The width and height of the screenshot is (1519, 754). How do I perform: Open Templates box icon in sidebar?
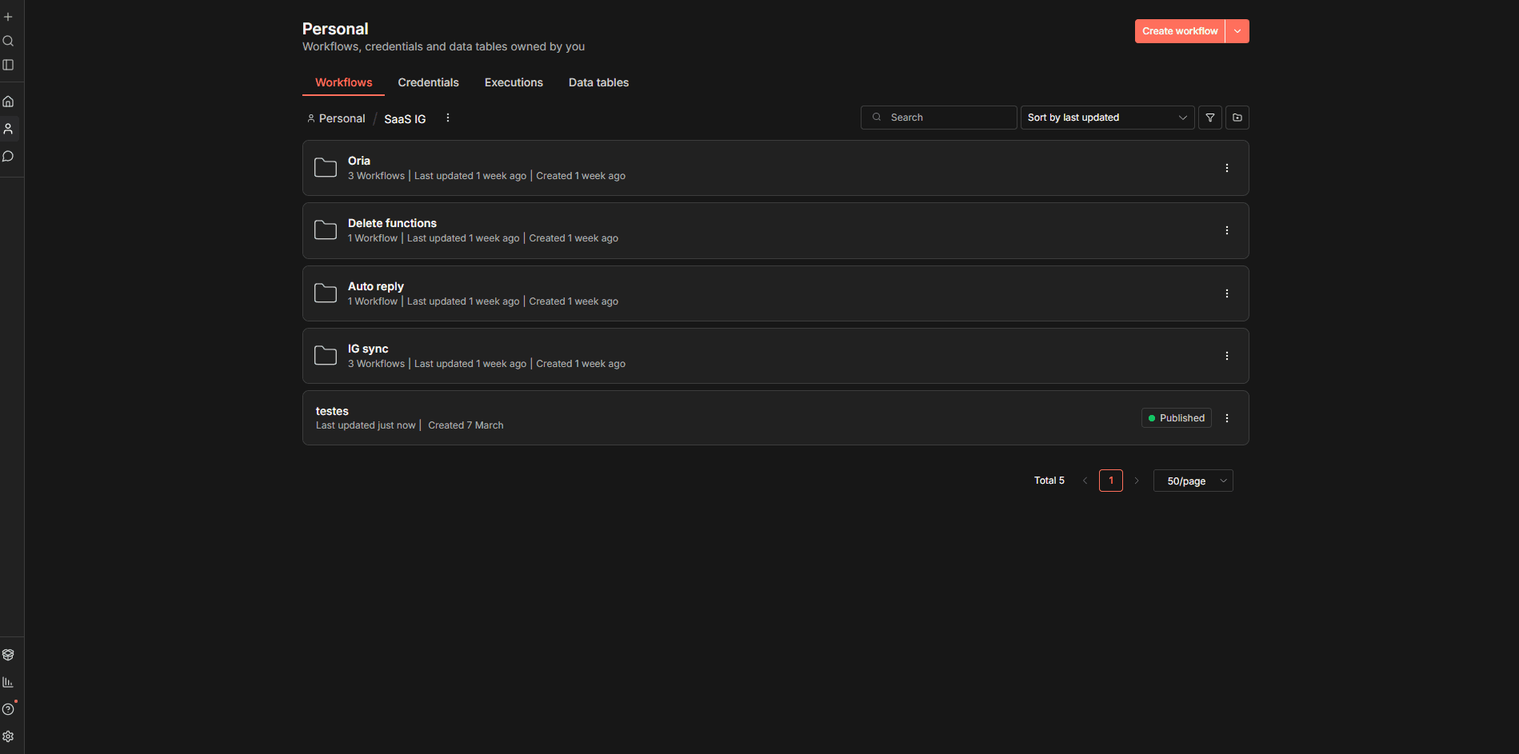[8, 655]
